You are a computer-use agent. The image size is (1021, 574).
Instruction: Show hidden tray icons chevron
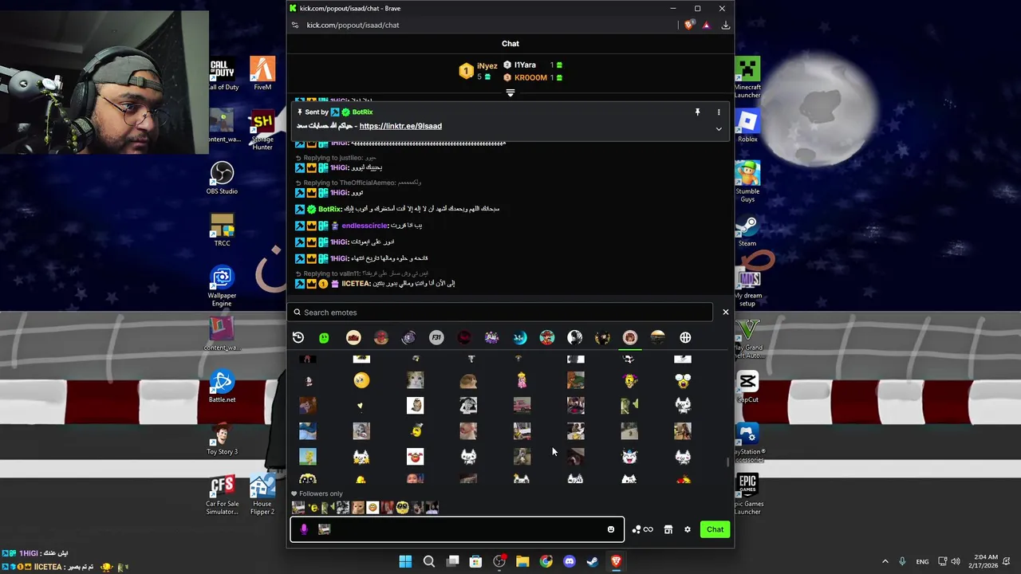885,561
